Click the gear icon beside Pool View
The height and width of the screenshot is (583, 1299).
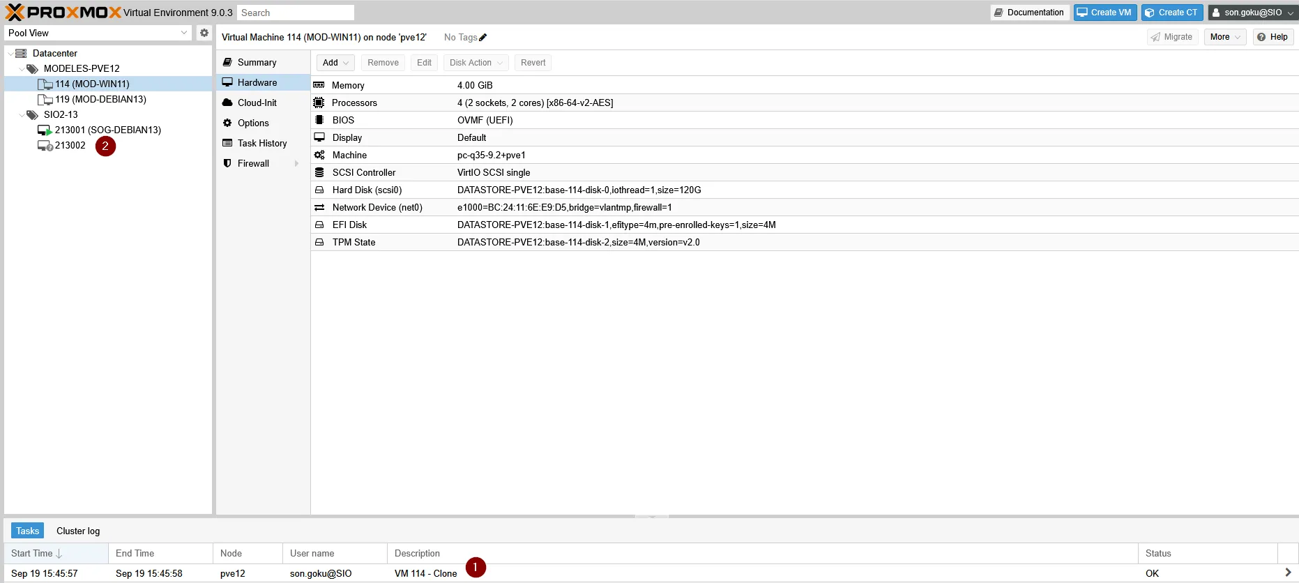pos(204,33)
